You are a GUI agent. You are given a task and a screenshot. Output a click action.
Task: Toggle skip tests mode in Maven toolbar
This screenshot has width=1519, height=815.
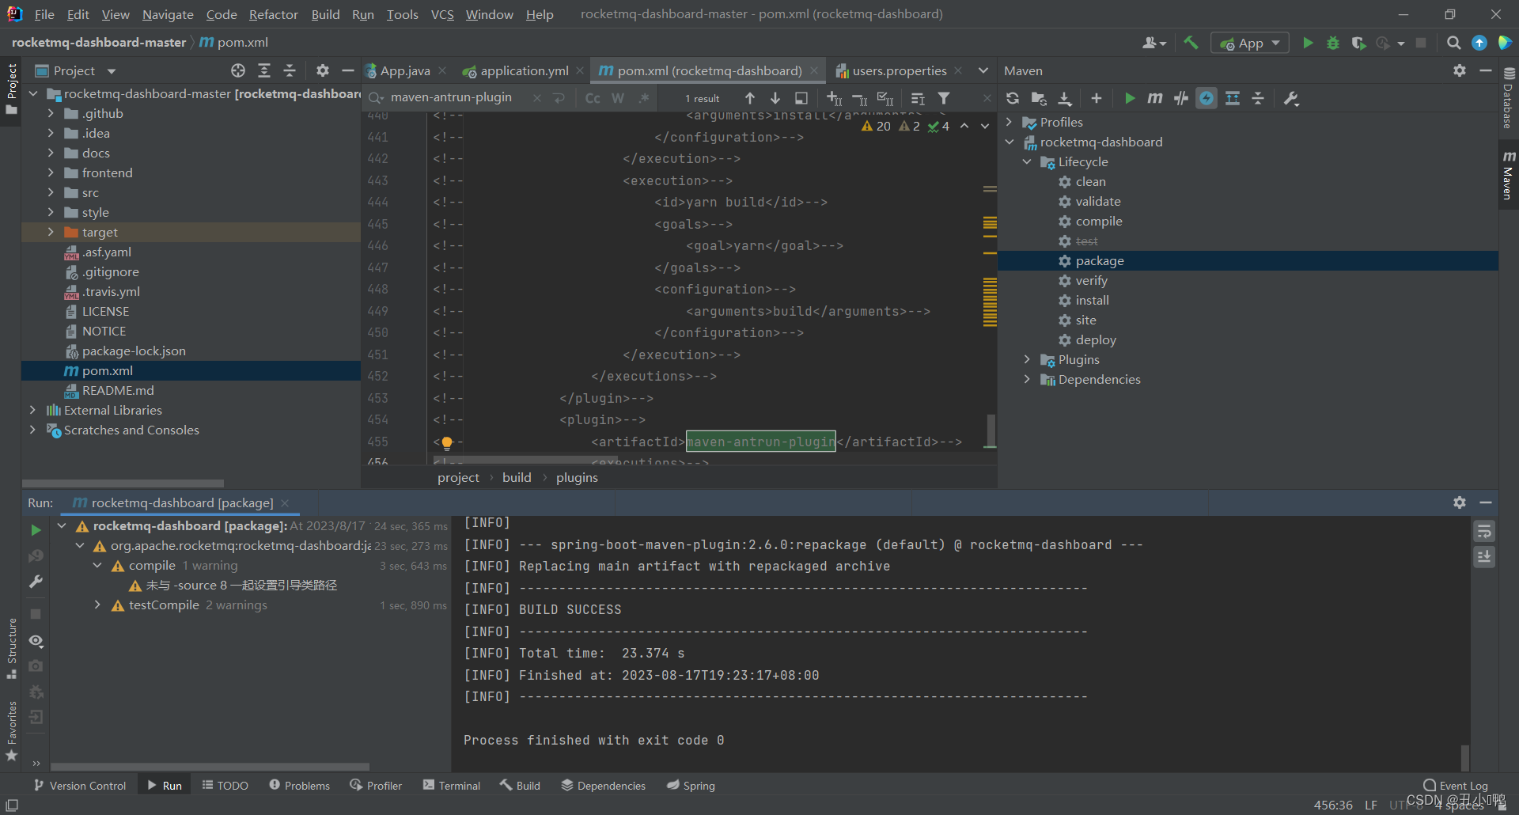coord(1181,98)
